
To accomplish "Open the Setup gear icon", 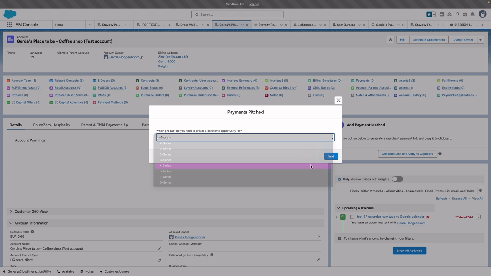I will click(465, 15).
